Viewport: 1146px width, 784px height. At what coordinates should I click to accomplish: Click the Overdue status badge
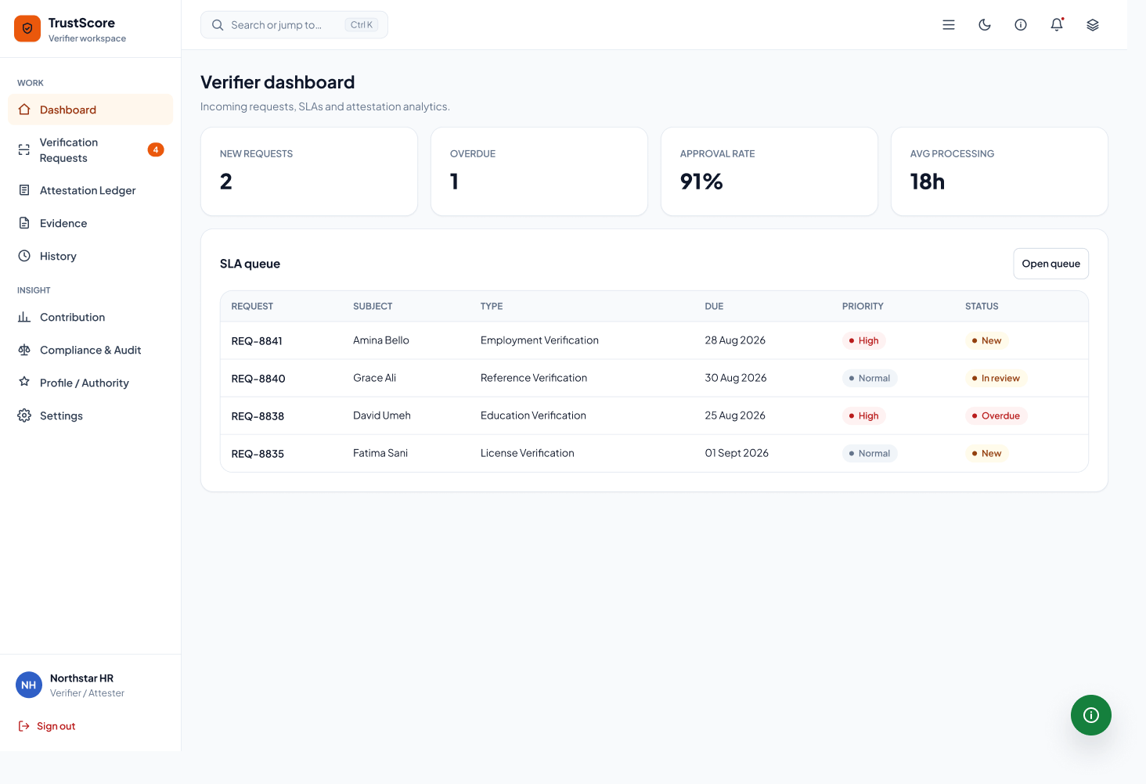pyautogui.click(x=996, y=415)
